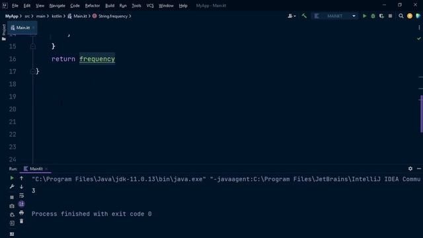
Task: Rerun MainKt from Run panel
Action: (x=12, y=178)
